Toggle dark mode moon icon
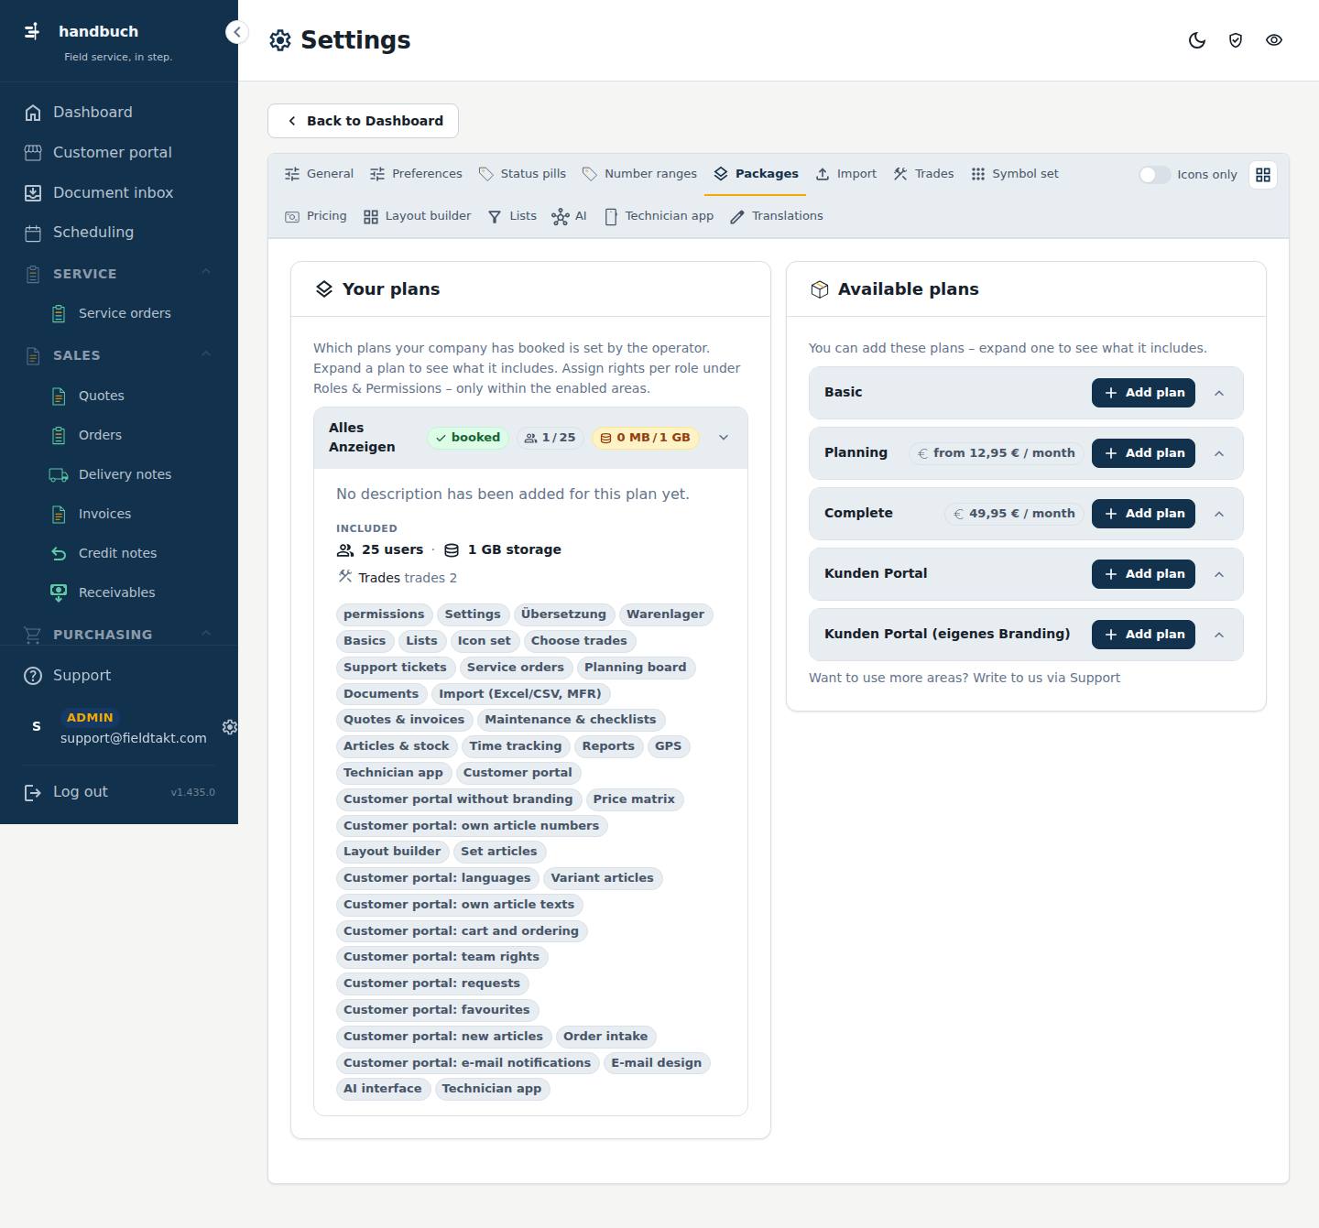 click(x=1197, y=40)
